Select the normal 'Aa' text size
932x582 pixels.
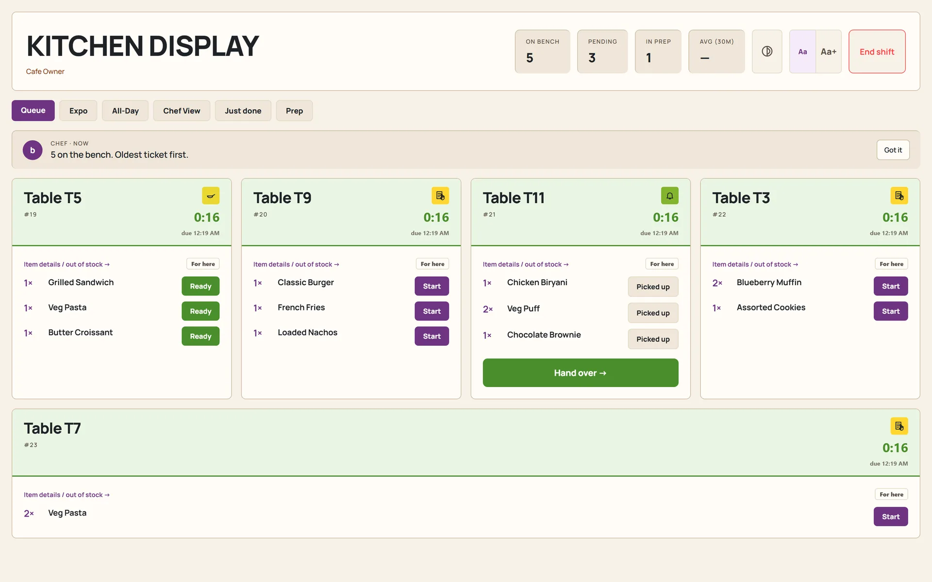pyautogui.click(x=802, y=51)
